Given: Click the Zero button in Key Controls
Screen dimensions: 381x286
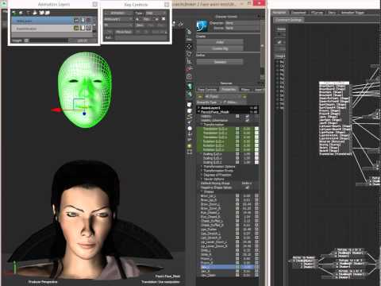Looking at the screenshot, I should (140, 25).
